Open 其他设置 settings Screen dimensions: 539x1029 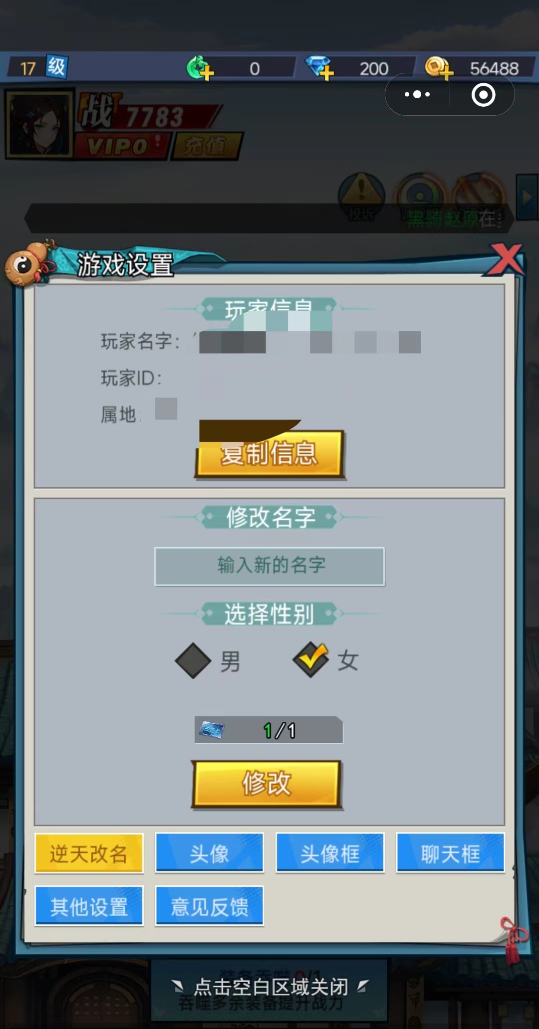[89, 906]
